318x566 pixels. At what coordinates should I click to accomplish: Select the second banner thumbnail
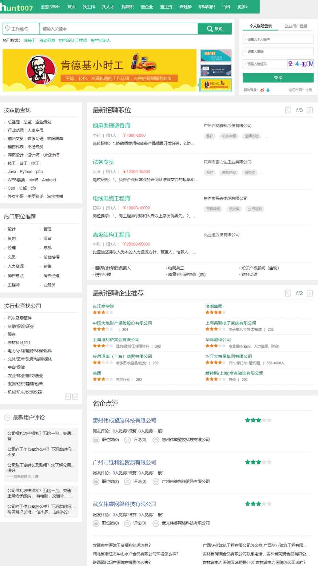[216, 70]
